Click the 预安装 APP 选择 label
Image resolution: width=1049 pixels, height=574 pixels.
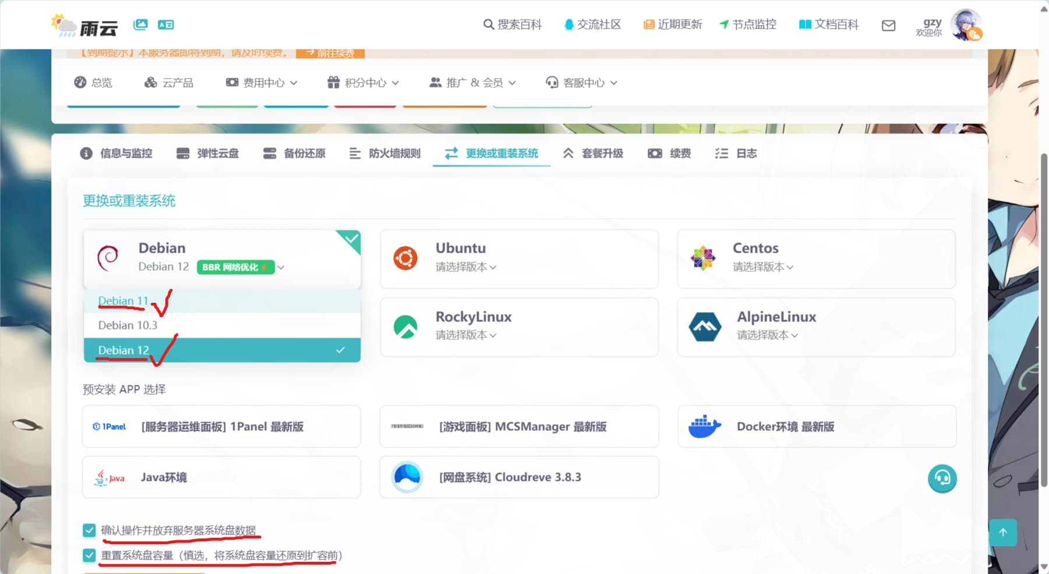(124, 389)
